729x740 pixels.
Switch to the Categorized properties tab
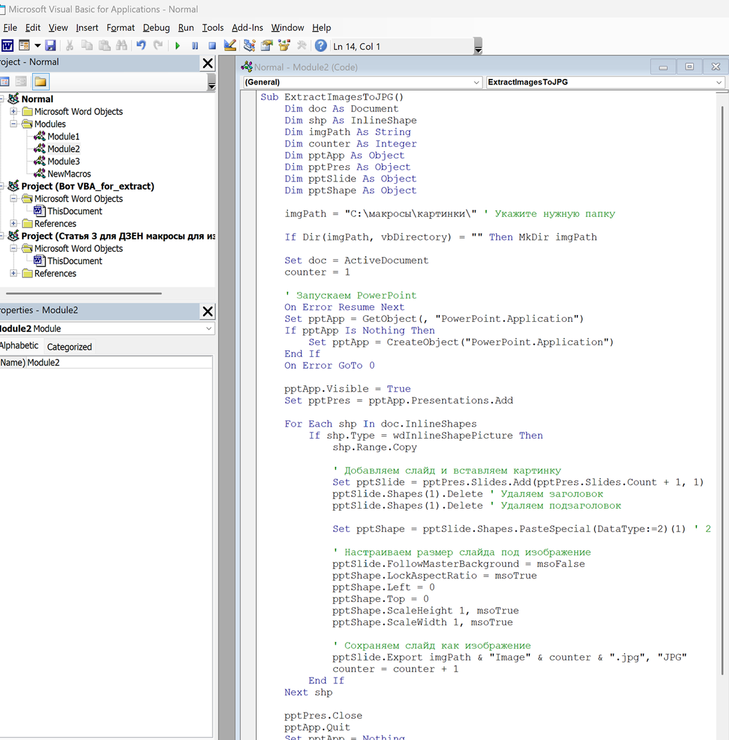pyautogui.click(x=69, y=347)
